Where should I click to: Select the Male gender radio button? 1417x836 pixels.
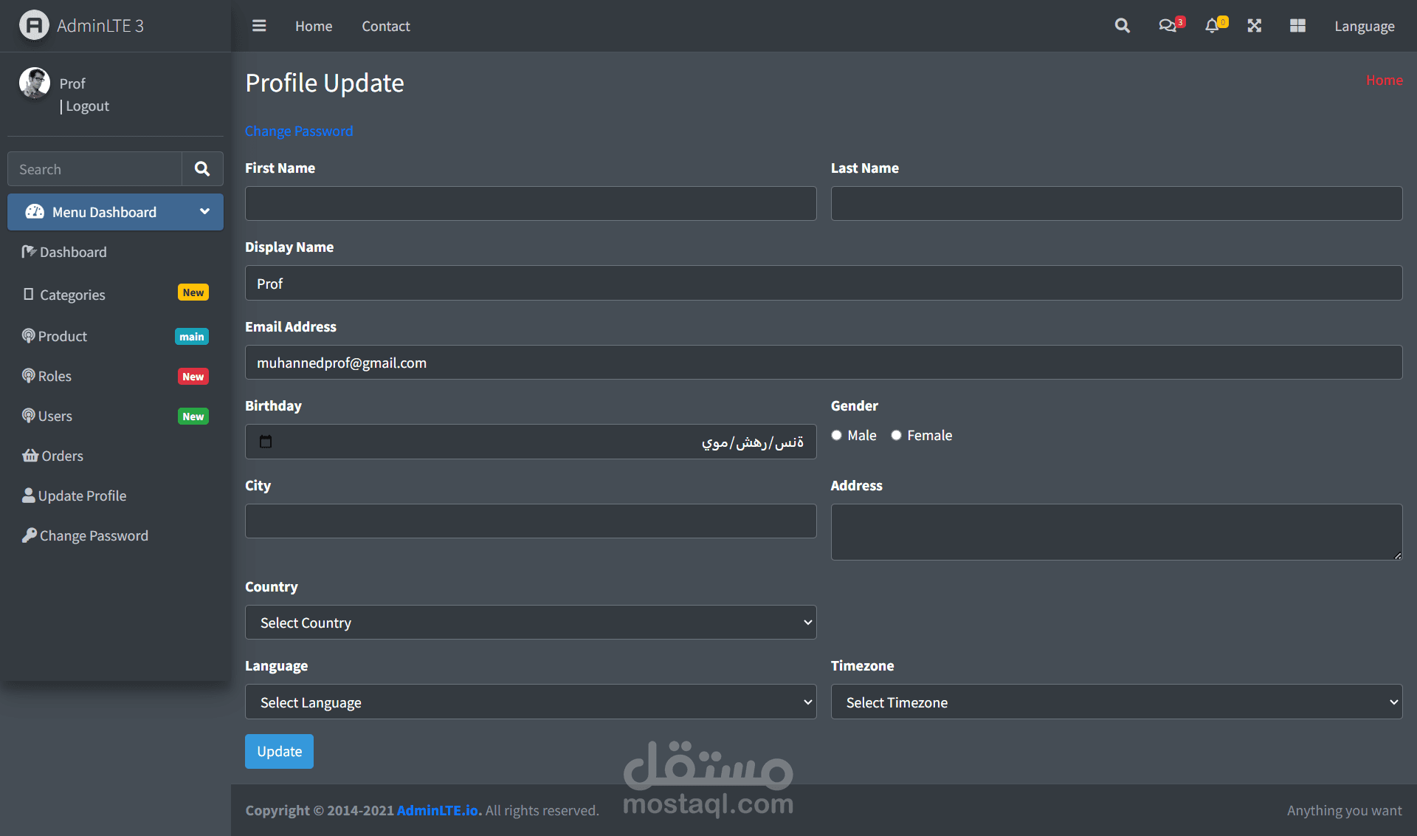(837, 435)
